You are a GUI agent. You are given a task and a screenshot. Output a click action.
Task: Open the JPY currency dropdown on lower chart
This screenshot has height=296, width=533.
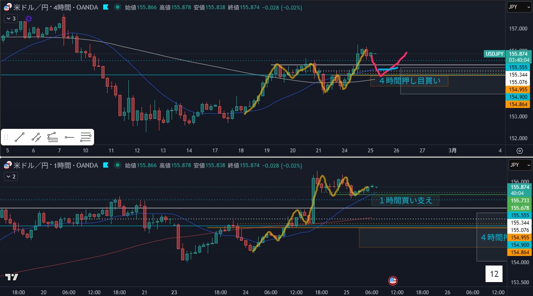pos(520,165)
